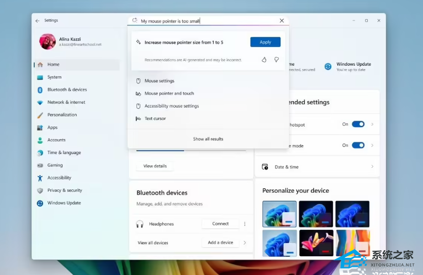Apply the pointer size recommendation
The height and width of the screenshot is (275, 423).
pos(265,42)
